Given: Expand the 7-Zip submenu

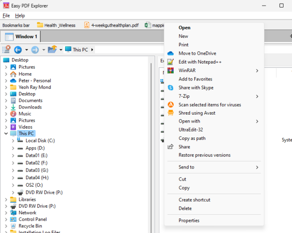Looking at the screenshot, I should pyautogui.click(x=257, y=96).
